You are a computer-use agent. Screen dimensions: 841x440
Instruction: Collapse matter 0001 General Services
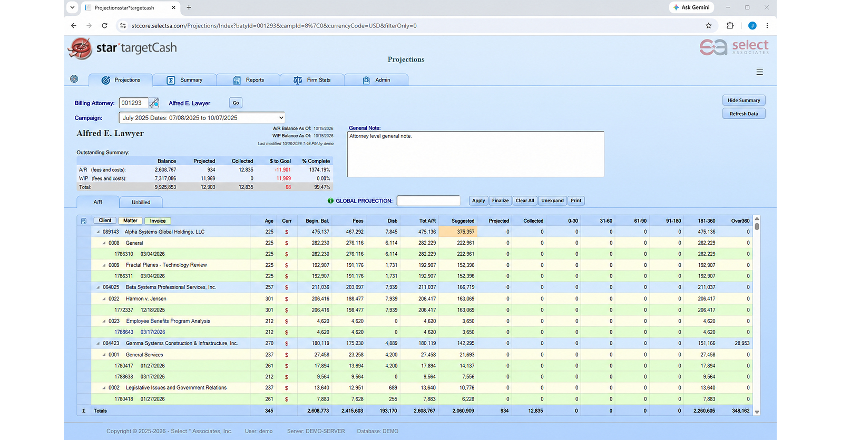pos(104,355)
